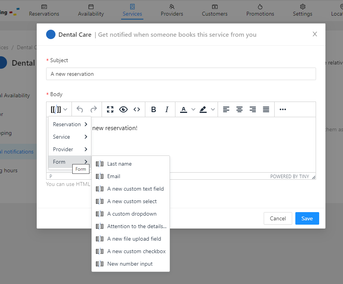Save the Dental Care notification
The image size is (343, 284).
[307, 218]
